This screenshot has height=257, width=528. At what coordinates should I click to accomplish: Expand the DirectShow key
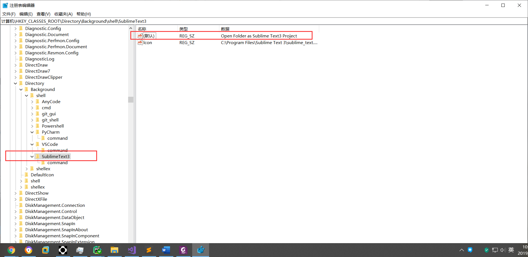click(16, 193)
